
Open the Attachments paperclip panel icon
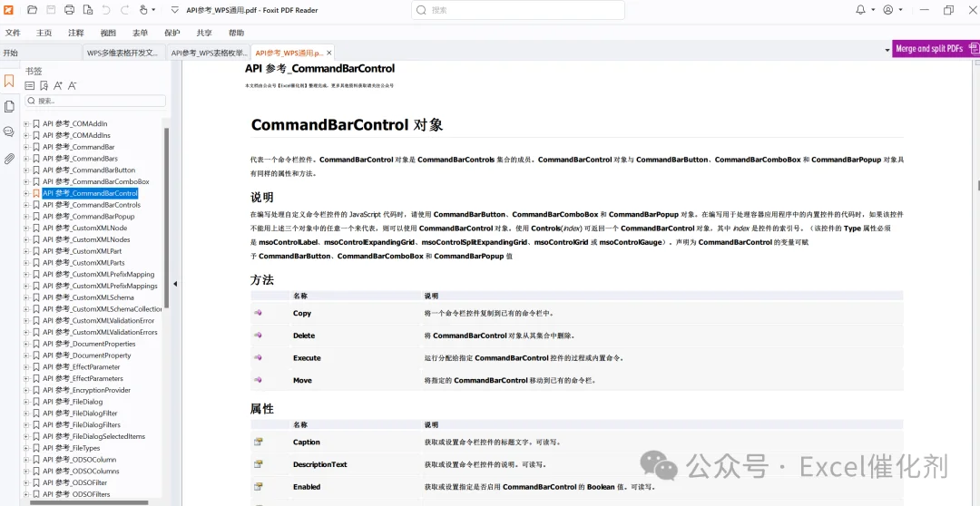9,159
